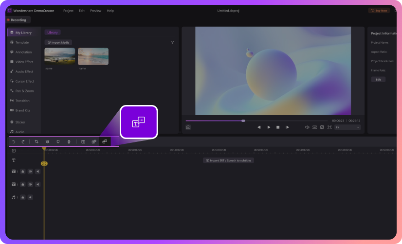This screenshot has width=402, height=244.
Task: Click the aspect ratio icon beside the volume icon
Action: click(314, 127)
